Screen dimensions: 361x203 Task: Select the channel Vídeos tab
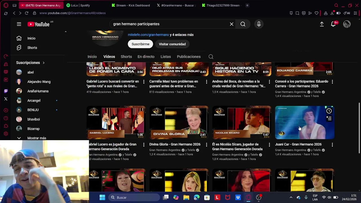[x=109, y=57]
